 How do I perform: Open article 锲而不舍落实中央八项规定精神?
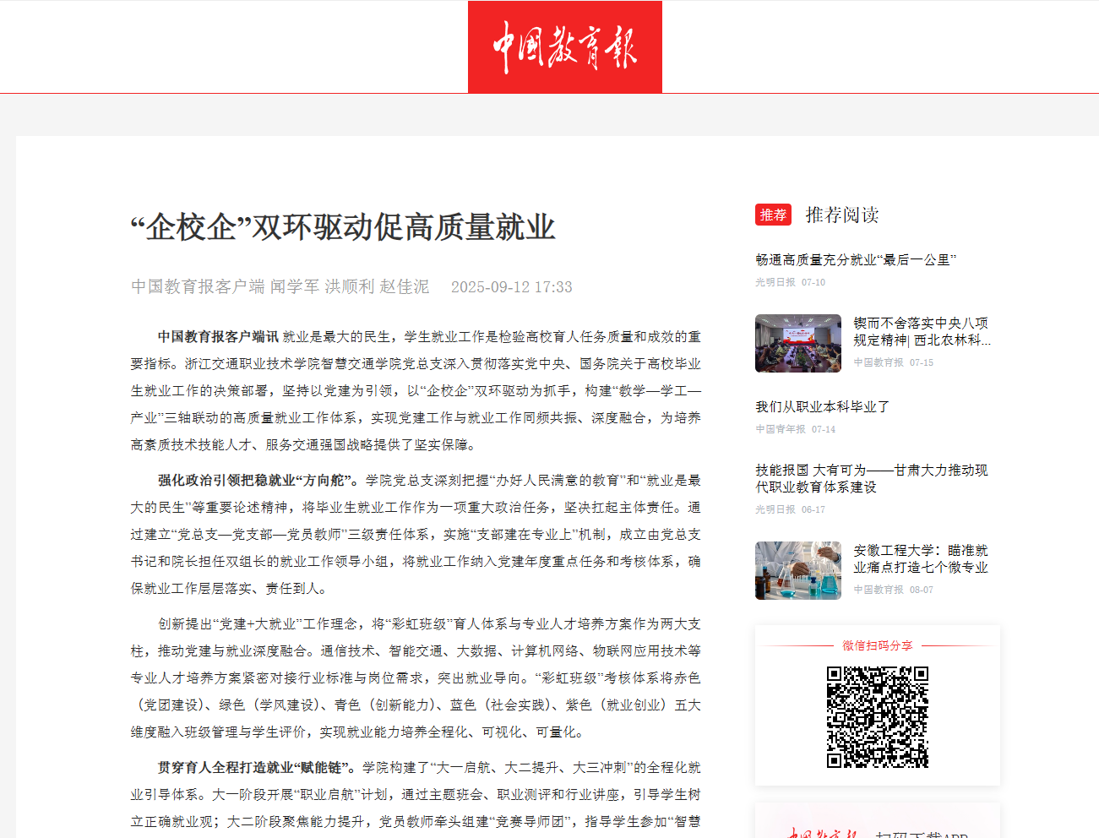[x=921, y=331]
